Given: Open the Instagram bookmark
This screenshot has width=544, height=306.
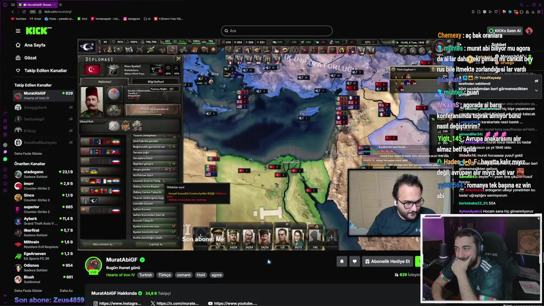Looking at the screenshot, I should tap(132, 19).
